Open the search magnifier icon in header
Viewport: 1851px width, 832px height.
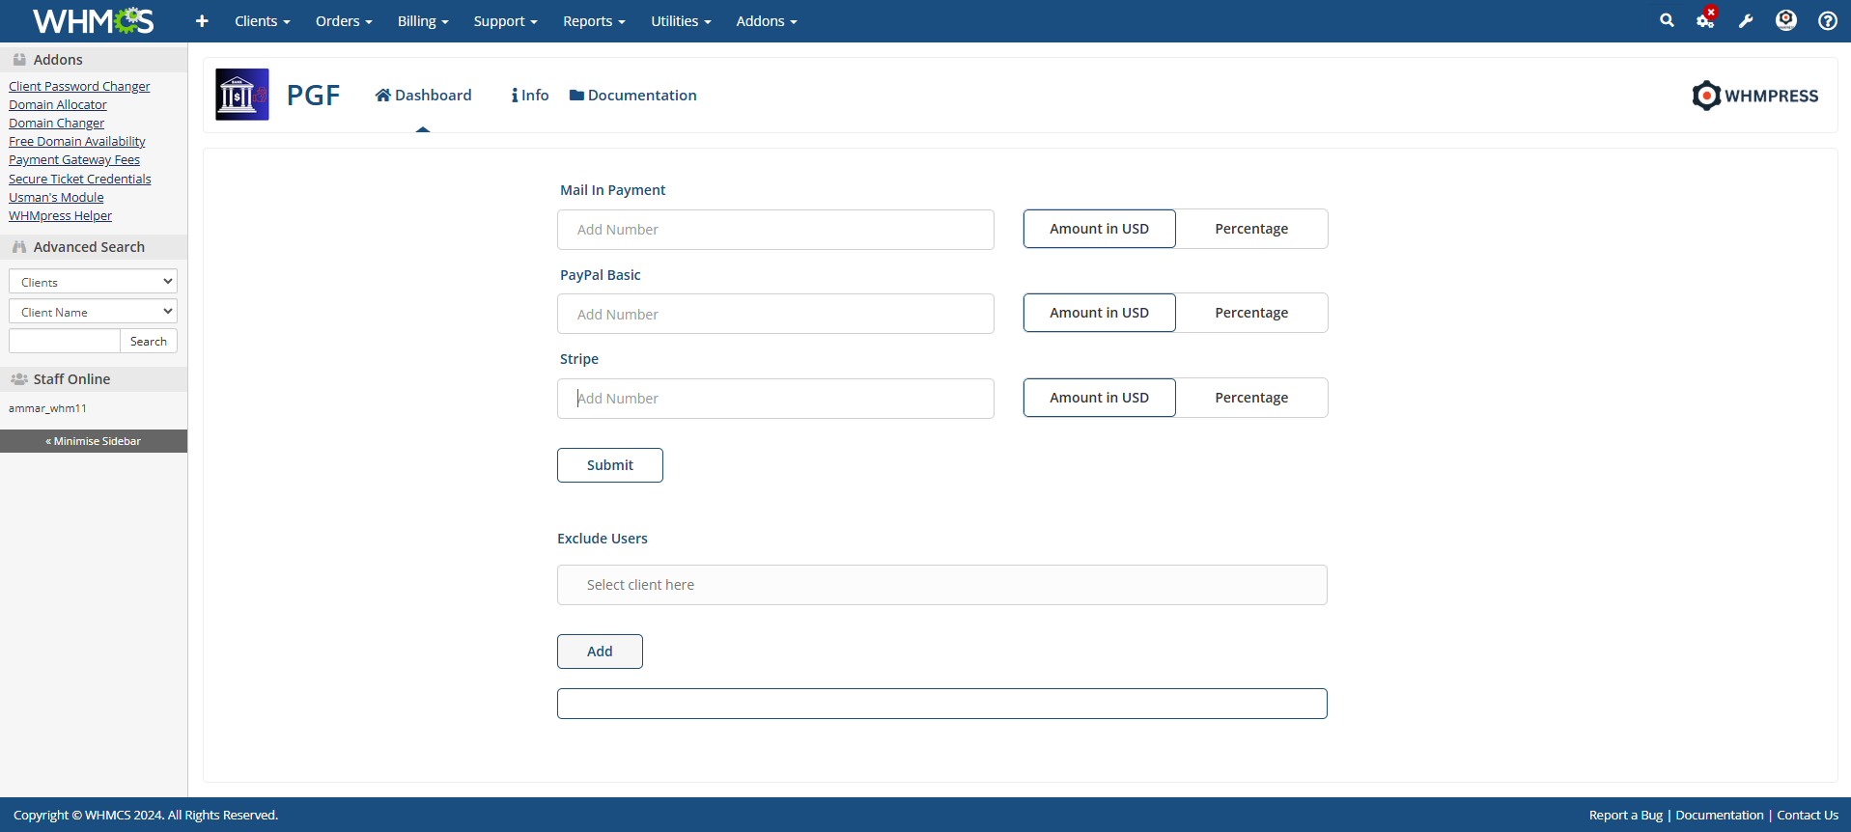(1667, 20)
